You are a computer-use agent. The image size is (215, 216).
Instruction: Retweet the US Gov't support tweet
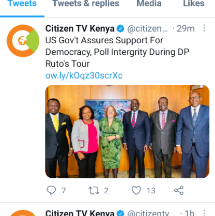point(93,190)
